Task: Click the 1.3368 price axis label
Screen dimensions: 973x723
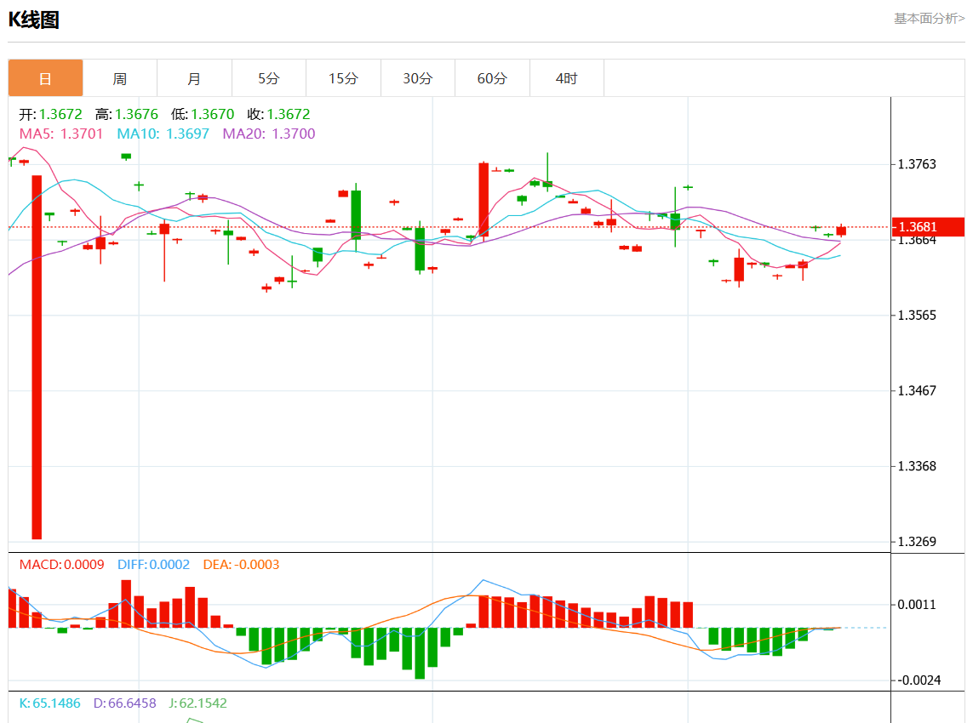Action: tap(917, 466)
